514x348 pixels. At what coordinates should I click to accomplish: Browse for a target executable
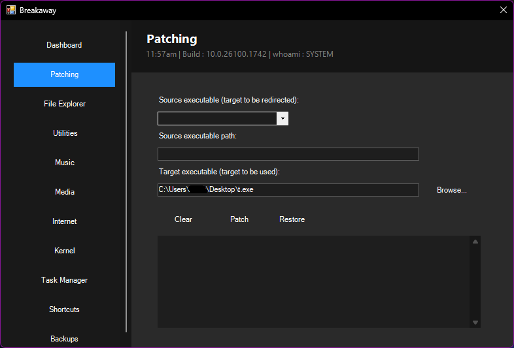tap(451, 190)
